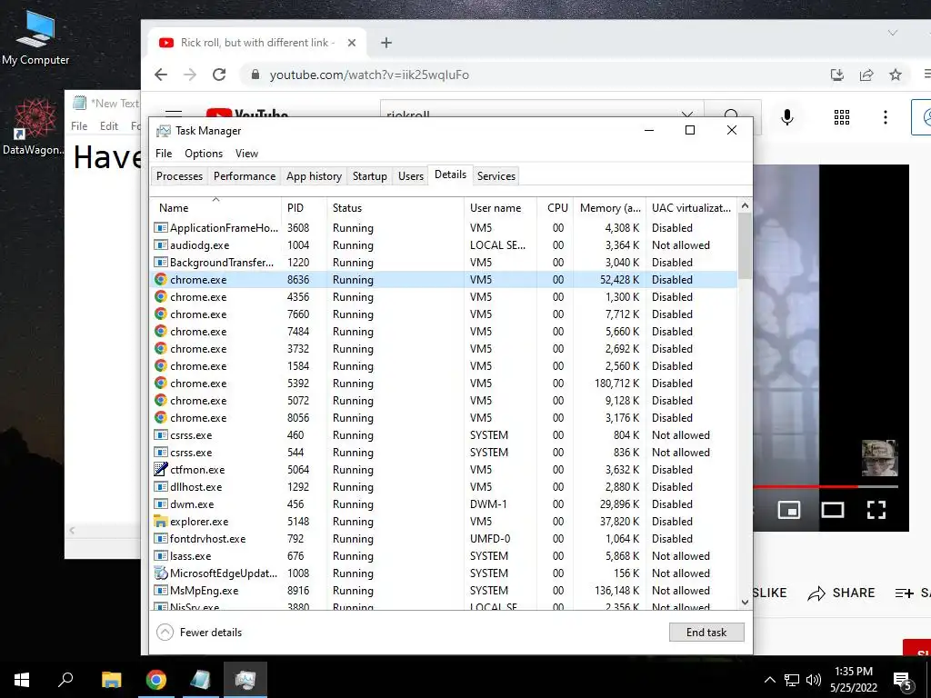Sort by Status column header
This screenshot has height=698, width=931.
pos(395,208)
